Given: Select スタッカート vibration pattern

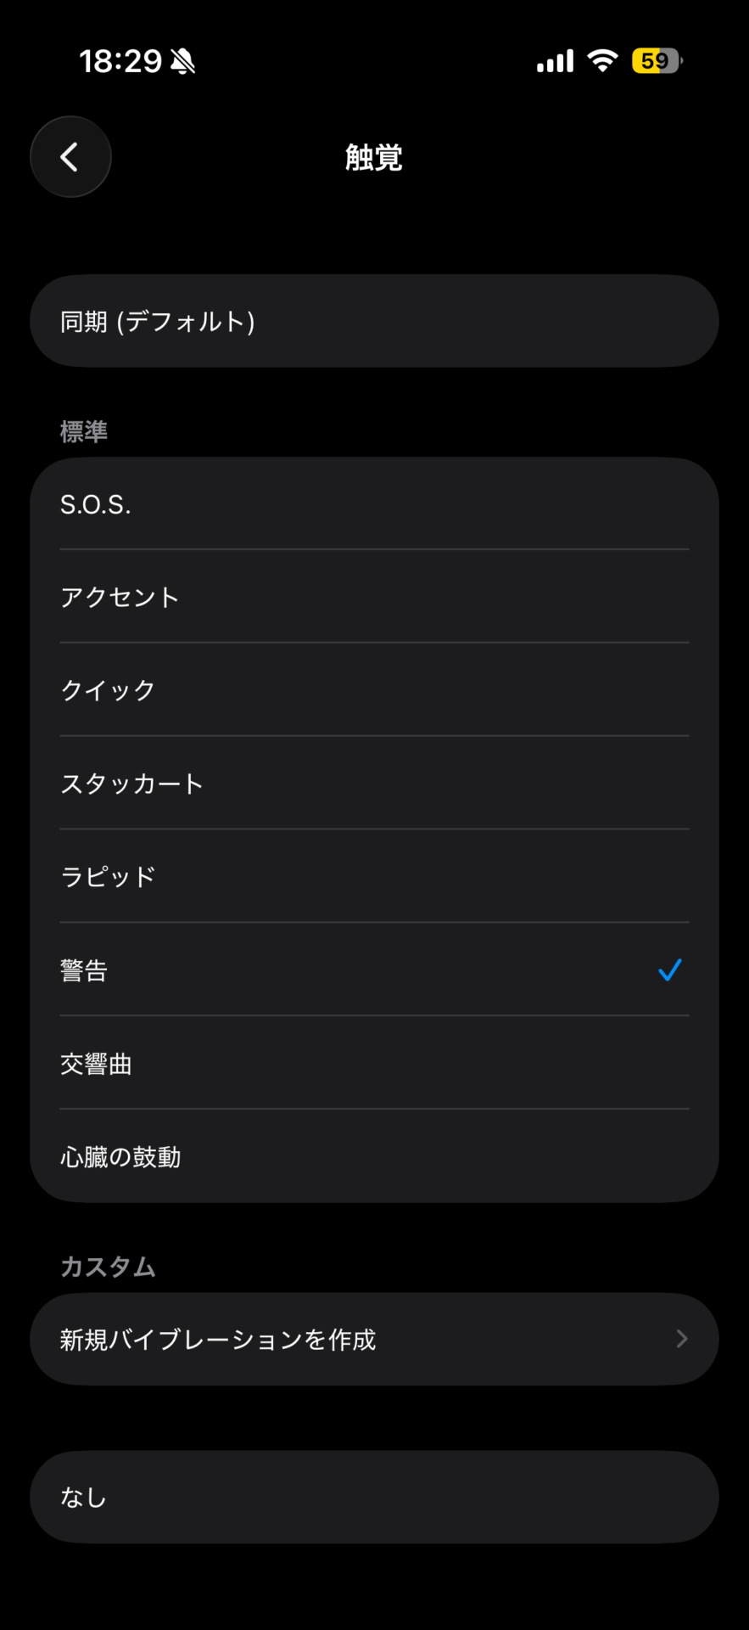Looking at the screenshot, I should pyautogui.click(x=374, y=783).
